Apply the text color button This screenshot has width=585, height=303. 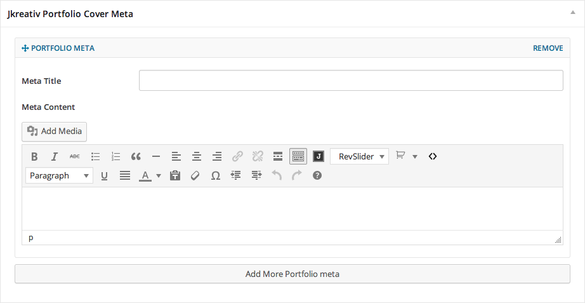tap(145, 175)
